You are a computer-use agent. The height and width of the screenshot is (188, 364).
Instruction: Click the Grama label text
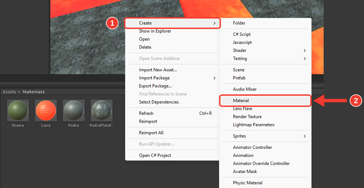pos(18,125)
